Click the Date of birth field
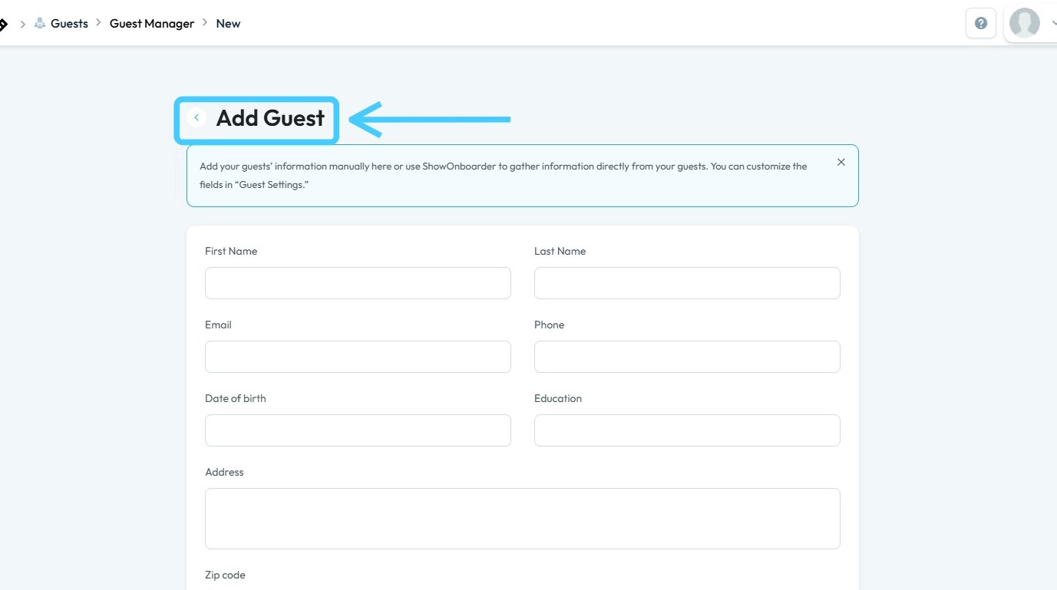This screenshot has height=590, width=1057. [x=358, y=430]
